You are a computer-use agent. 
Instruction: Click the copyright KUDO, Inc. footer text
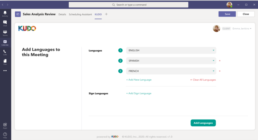pos(147,137)
